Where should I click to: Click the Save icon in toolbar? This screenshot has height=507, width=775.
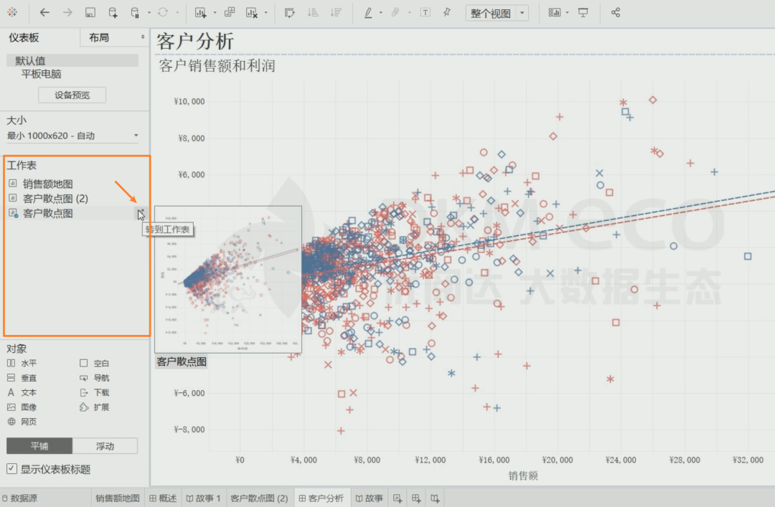click(90, 13)
